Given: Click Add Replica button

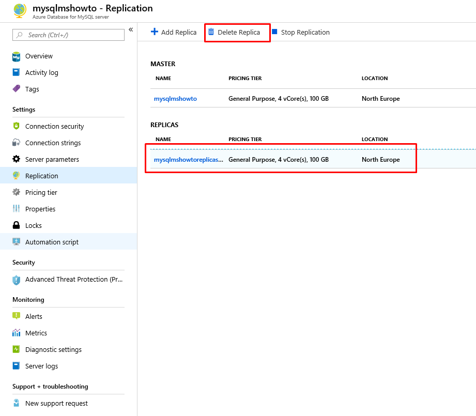Looking at the screenshot, I should (x=174, y=32).
